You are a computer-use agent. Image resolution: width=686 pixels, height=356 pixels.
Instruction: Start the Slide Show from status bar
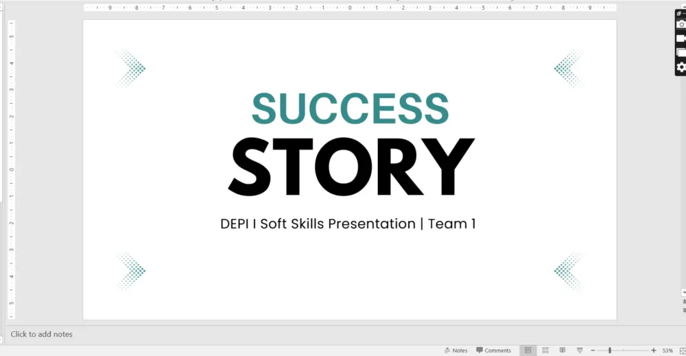pyautogui.click(x=580, y=351)
